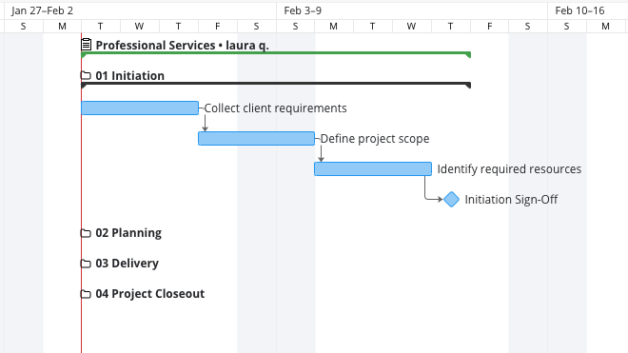This screenshot has width=628, height=353.
Task: Click the Initiation Sign-Off label
Action: [511, 200]
